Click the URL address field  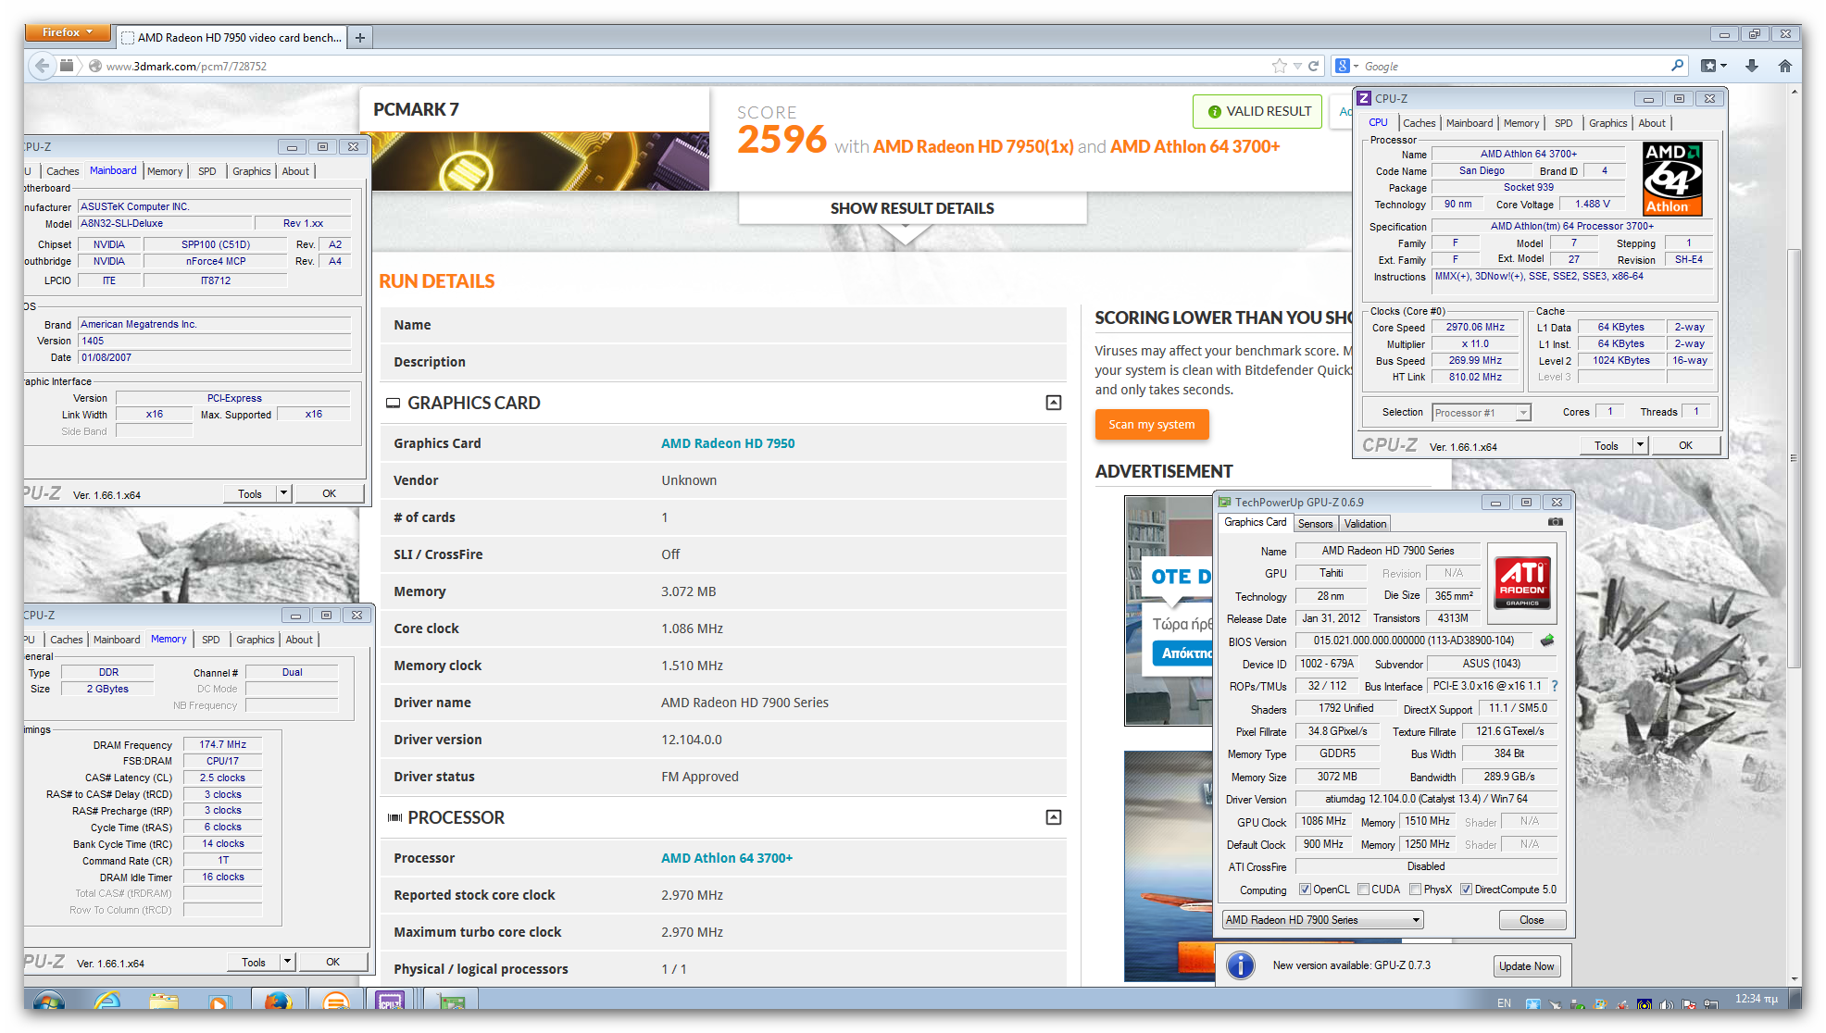click(x=685, y=66)
